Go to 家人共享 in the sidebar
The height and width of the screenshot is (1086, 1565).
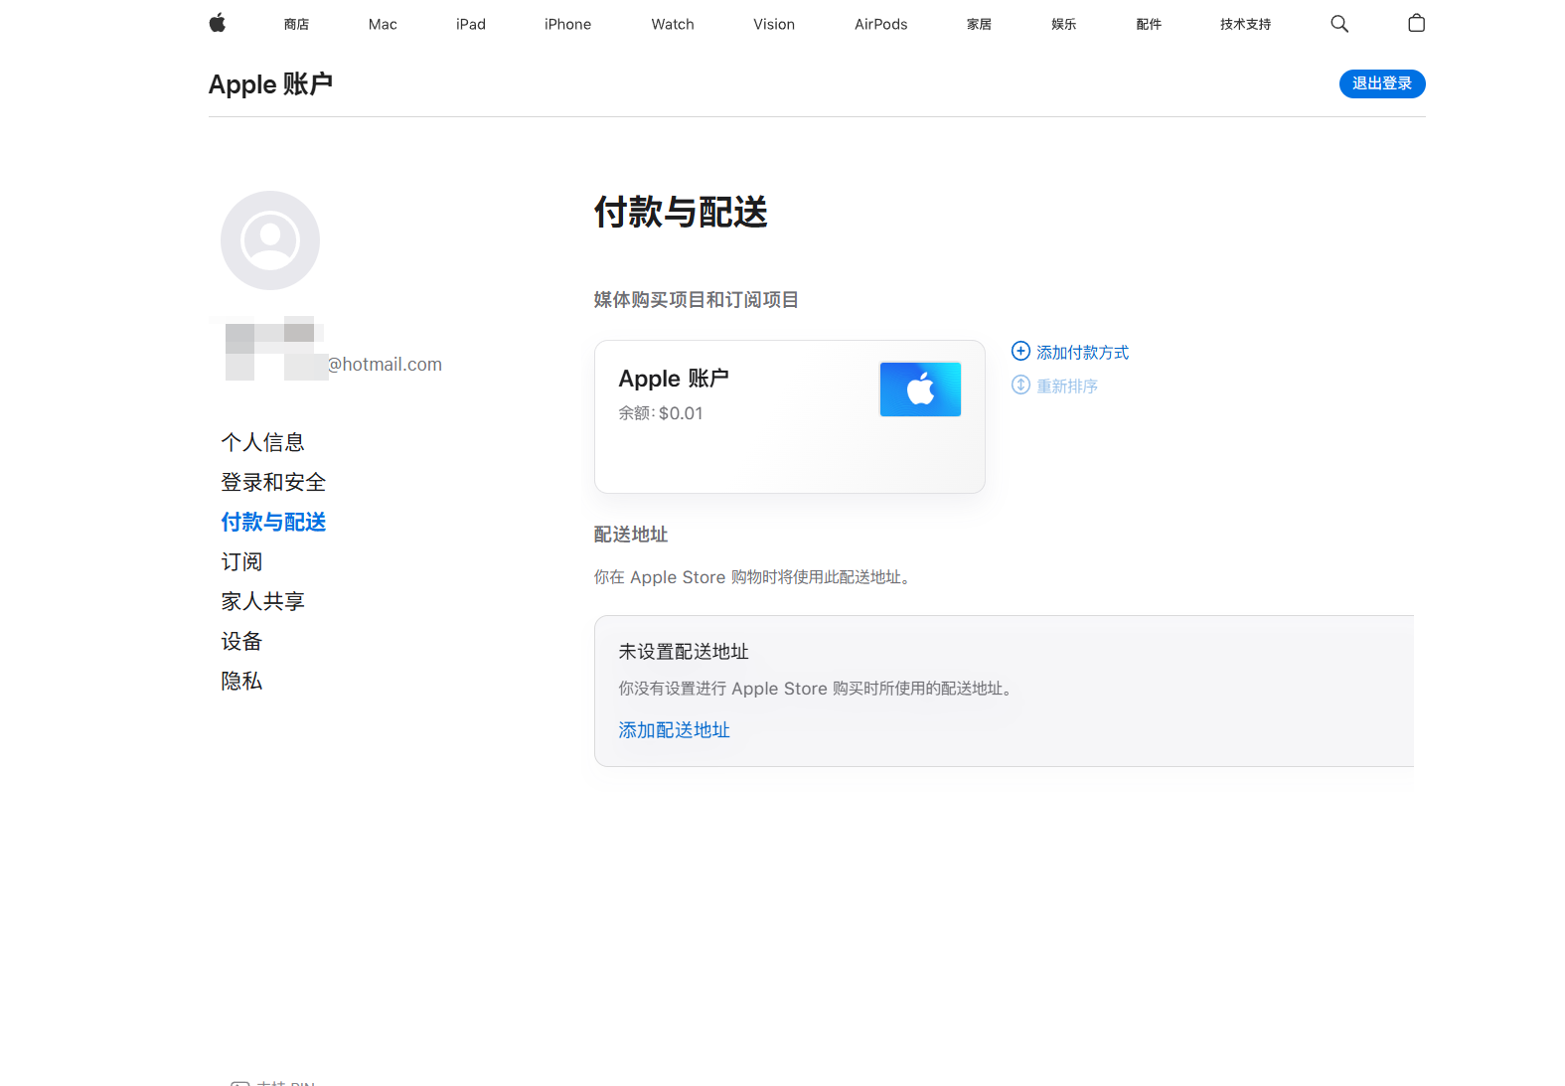pyautogui.click(x=262, y=601)
